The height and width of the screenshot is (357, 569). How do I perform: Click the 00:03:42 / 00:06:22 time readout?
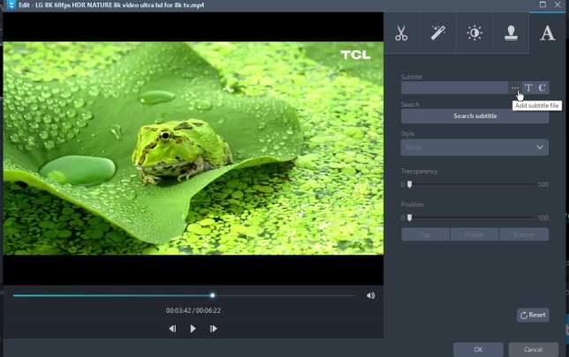coord(193,310)
